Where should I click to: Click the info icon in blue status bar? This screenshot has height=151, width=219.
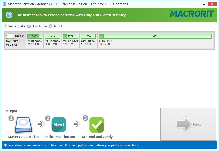5,145
